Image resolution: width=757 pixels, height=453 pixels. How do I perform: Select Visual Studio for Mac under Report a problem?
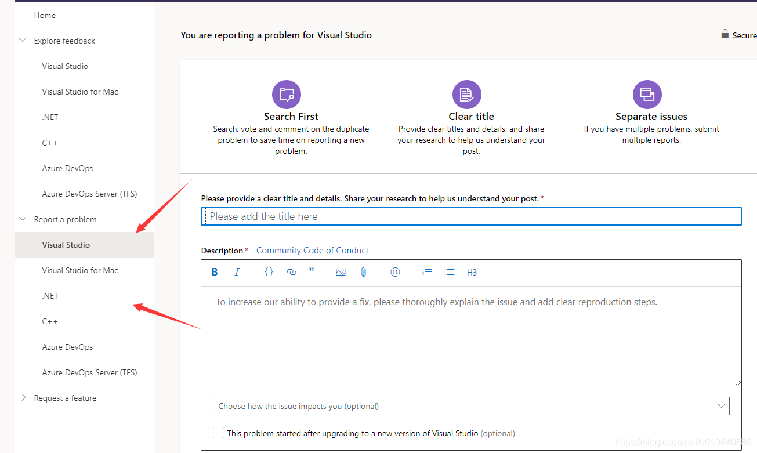tap(80, 270)
